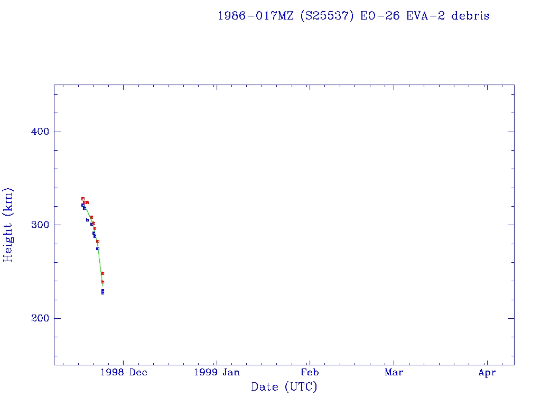Screen dimensions: 541x406
Task: Click the "1999 Jan" date label
Action: 217,372
